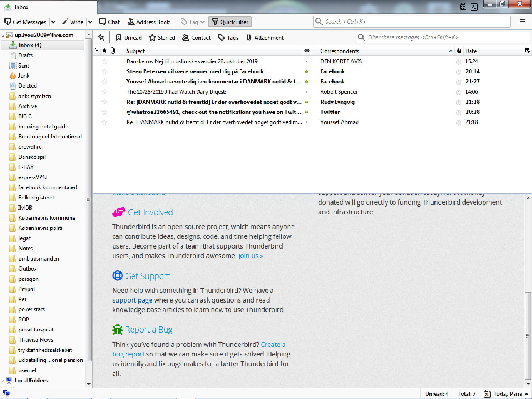Select the Inbox (4) folder
Screen dimensions: 532x399
coord(43,45)
